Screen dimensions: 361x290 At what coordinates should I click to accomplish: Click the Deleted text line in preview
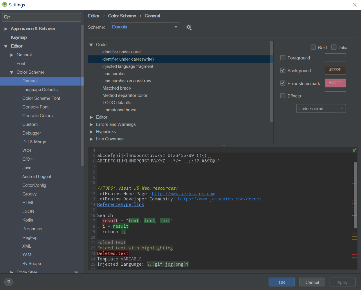[x=113, y=253]
